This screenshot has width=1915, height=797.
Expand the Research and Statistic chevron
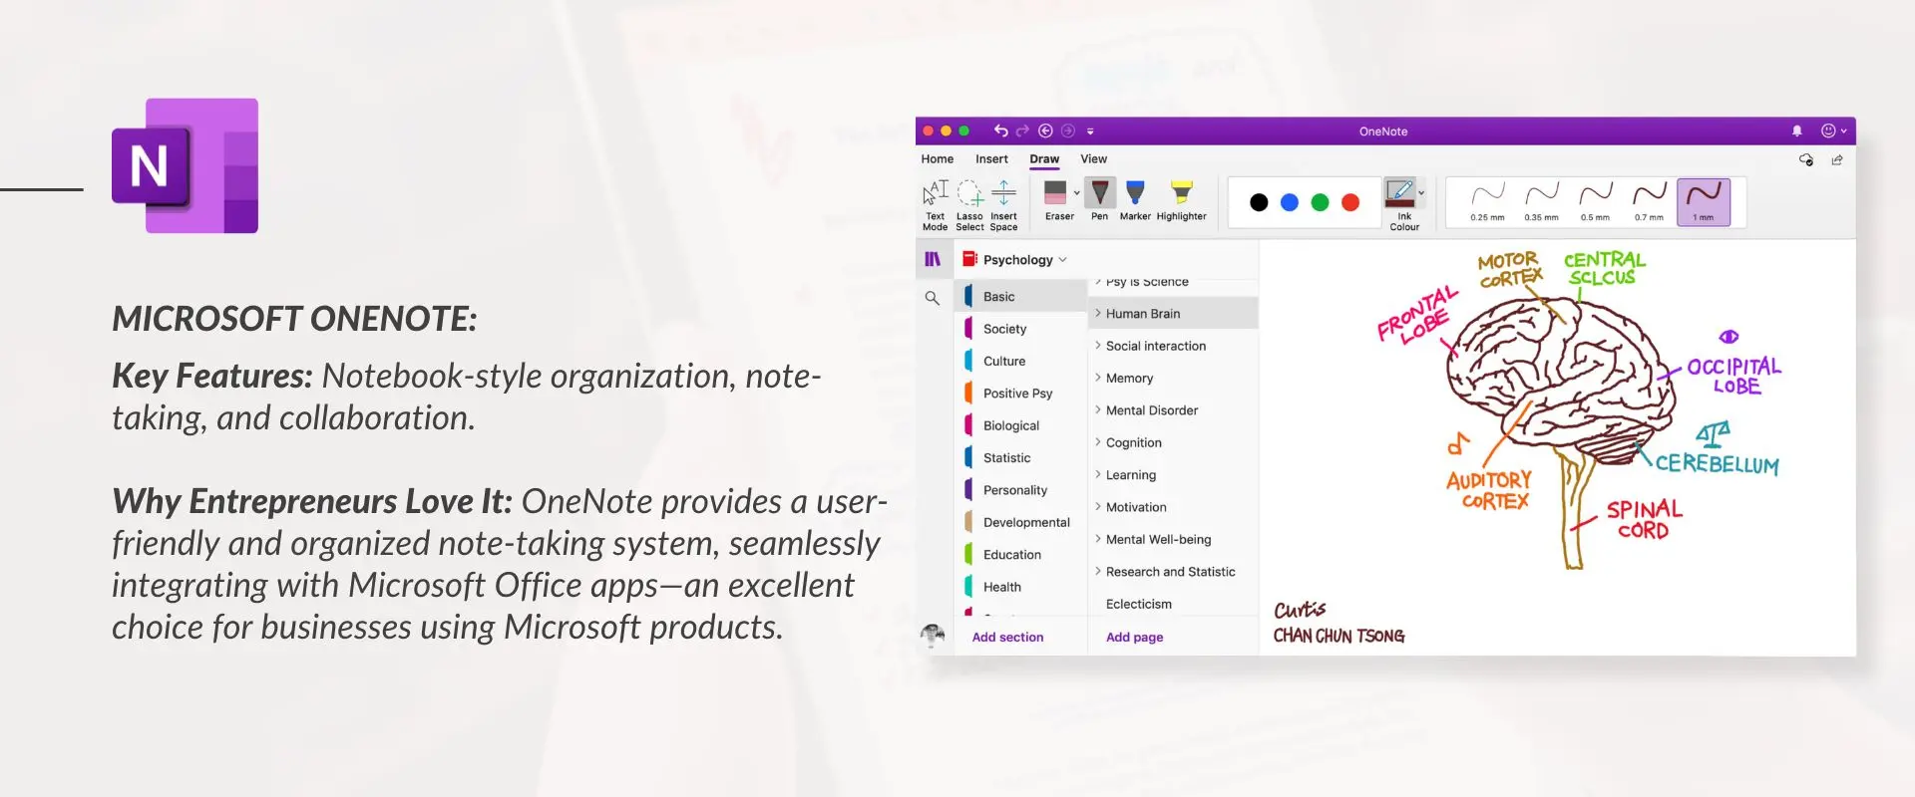(x=1098, y=571)
